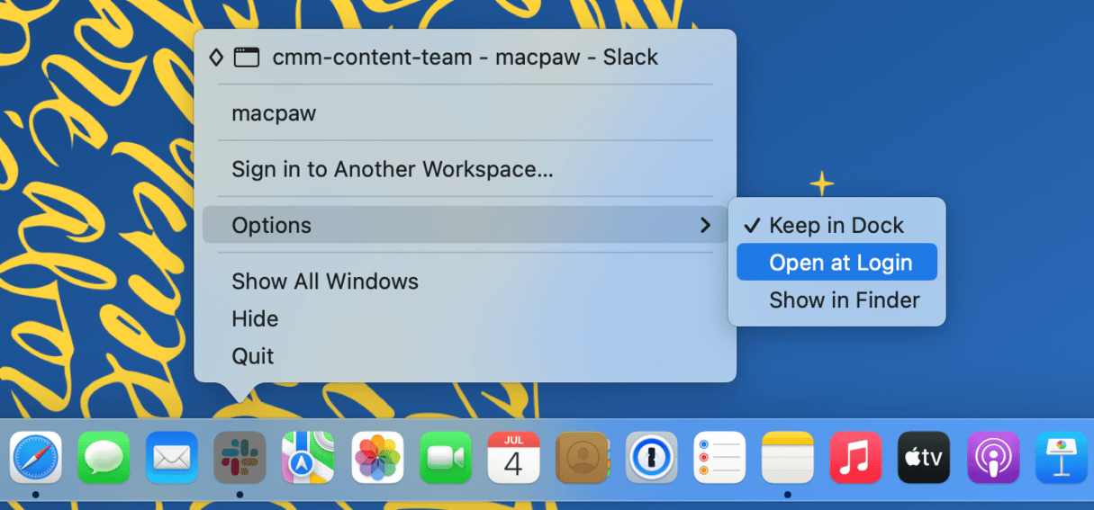
Task: Select Show in Finder
Action: (x=836, y=300)
